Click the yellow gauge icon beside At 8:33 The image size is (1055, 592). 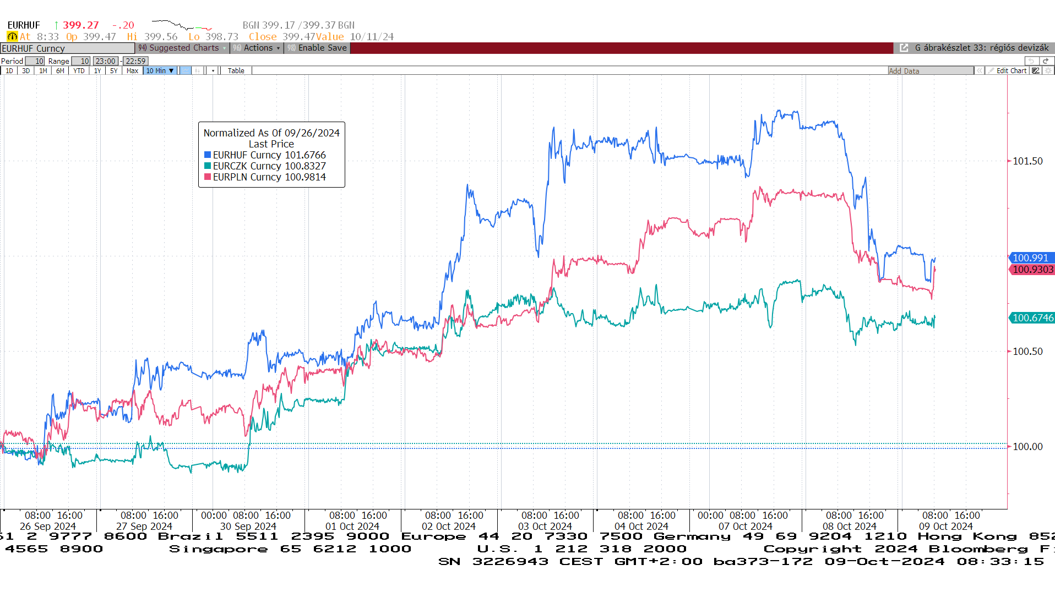click(x=12, y=36)
